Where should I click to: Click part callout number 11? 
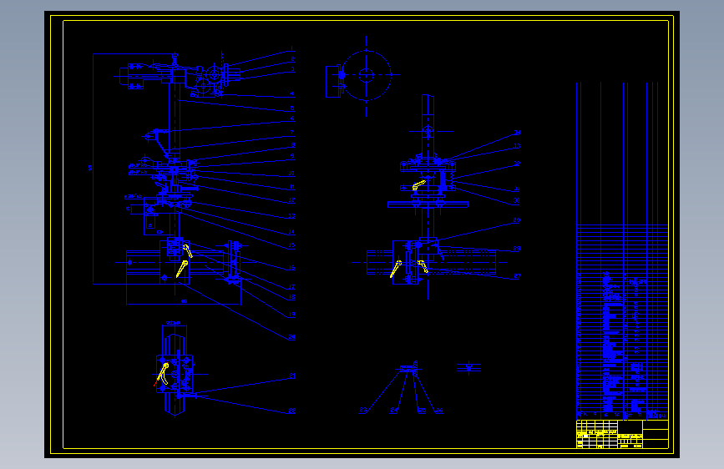(x=291, y=187)
